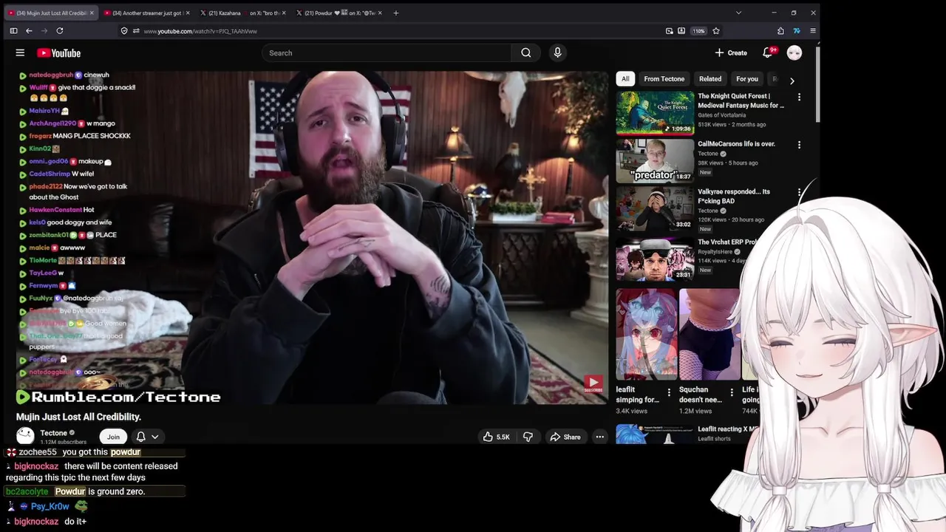946x532 pixels.
Task: Open options menu for leafit simping short
Action: point(669,392)
